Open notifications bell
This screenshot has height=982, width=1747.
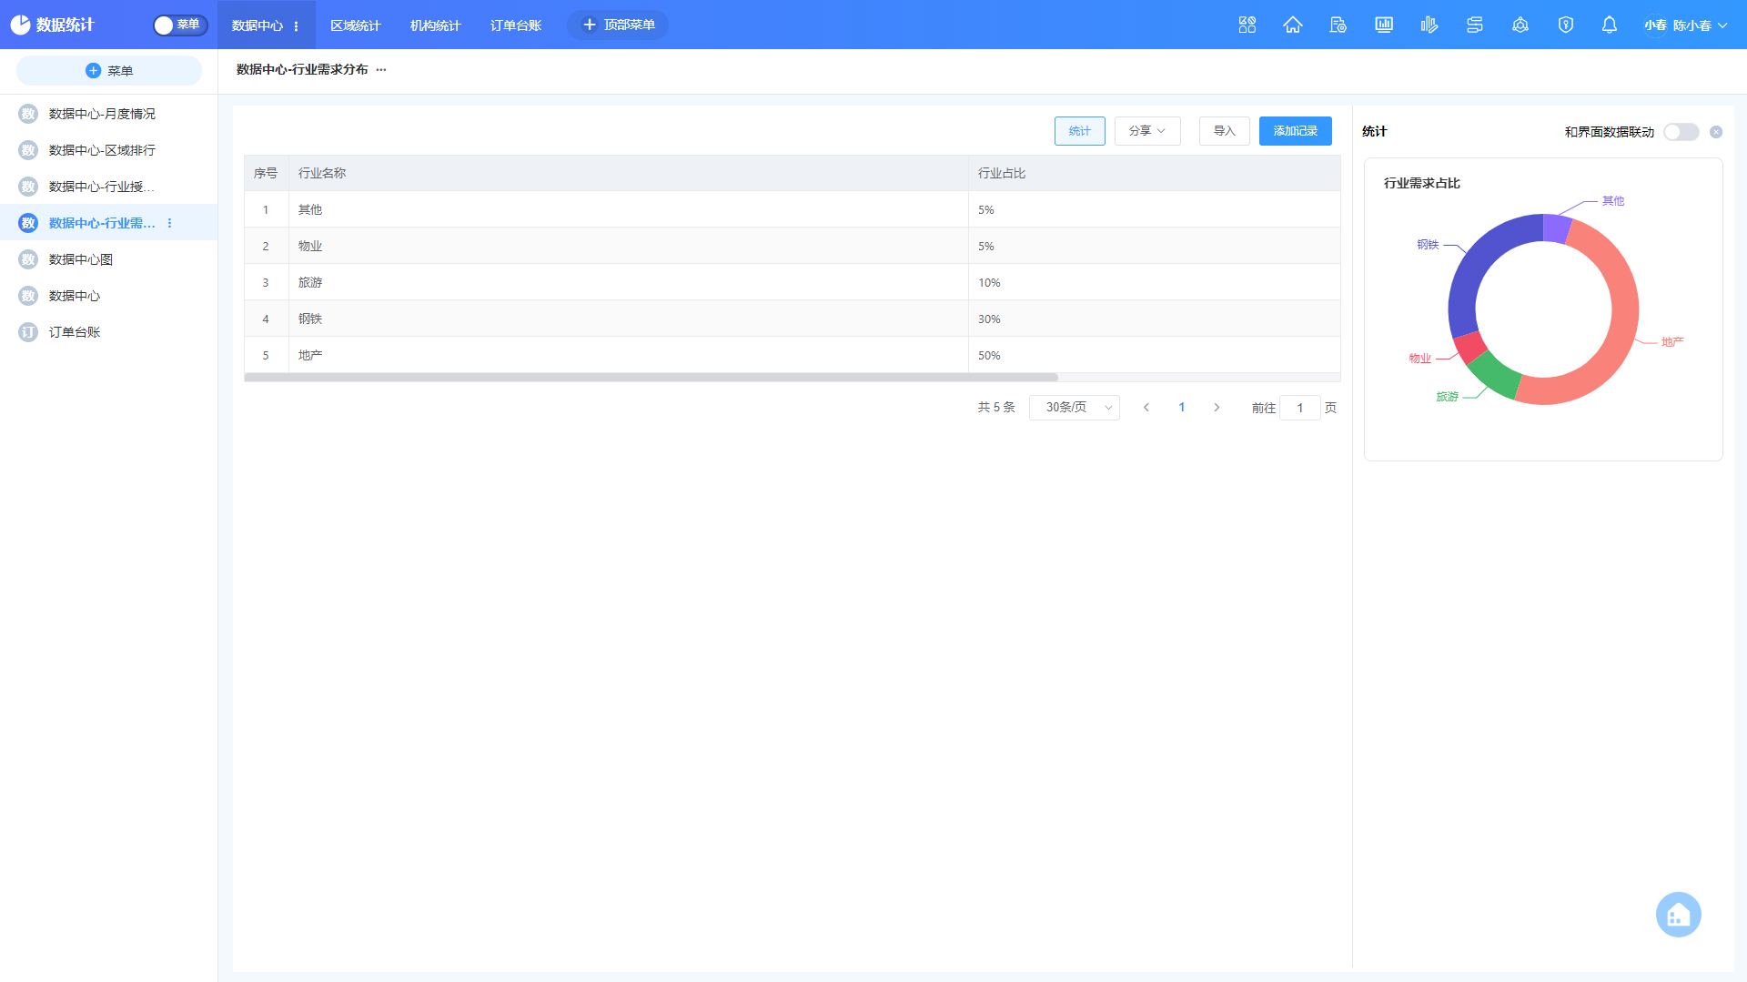[x=1609, y=25]
